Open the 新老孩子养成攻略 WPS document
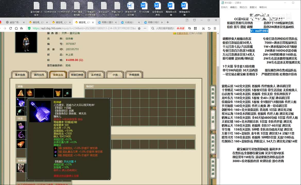The image size is (301, 185). point(130,9)
